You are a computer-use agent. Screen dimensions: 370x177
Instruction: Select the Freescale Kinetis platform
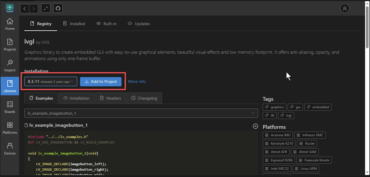314,160
